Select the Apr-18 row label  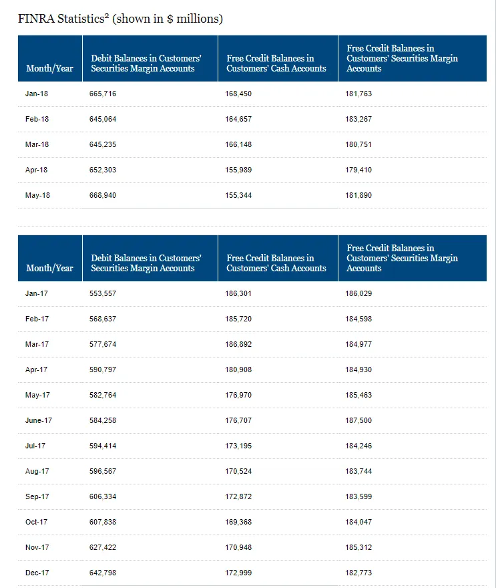click(x=37, y=170)
